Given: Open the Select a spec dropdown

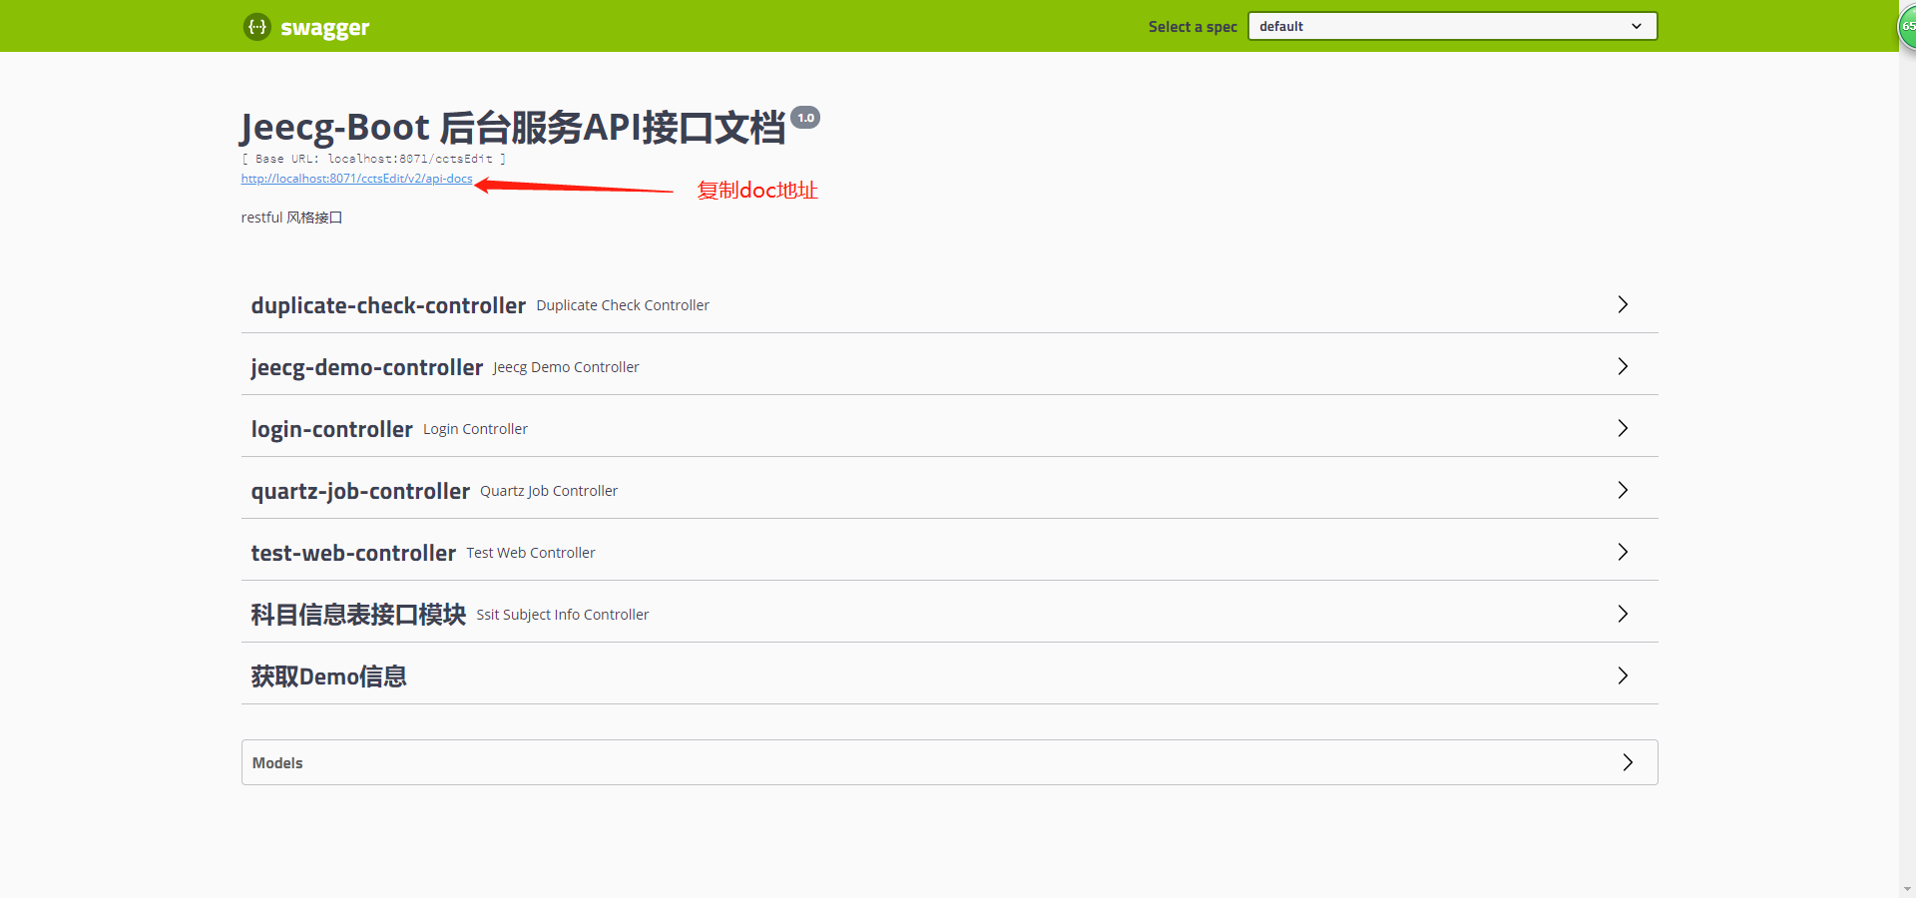Looking at the screenshot, I should click(x=1452, y=26).
